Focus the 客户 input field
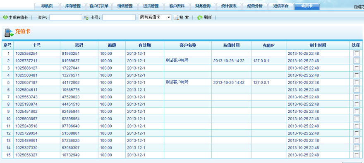The width and height of the screenshot is (364, 163). click(x=66, y=17)
